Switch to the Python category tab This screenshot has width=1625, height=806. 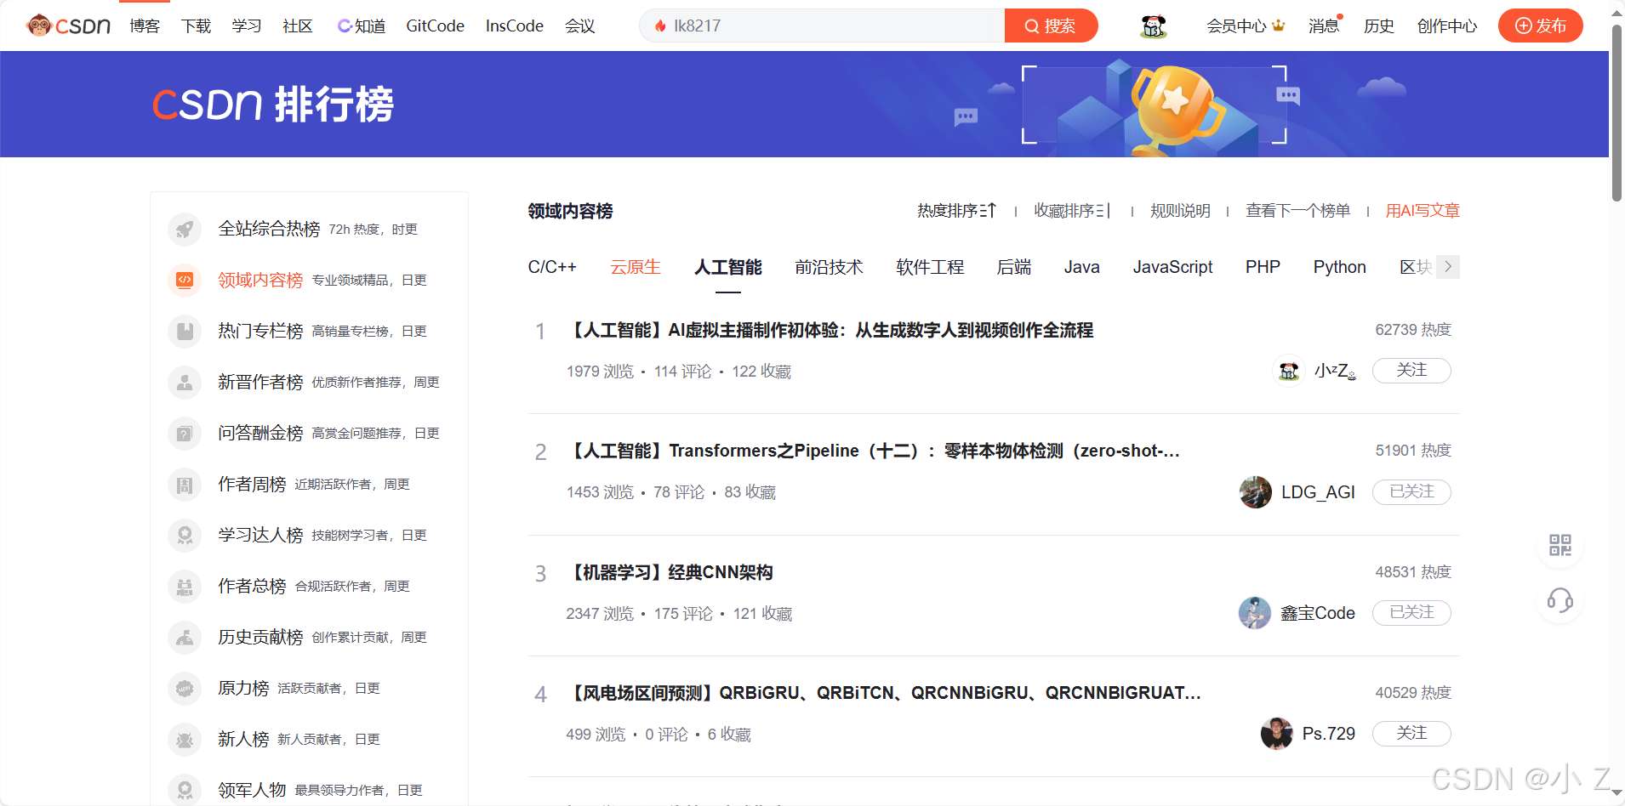click(1338, 266)
